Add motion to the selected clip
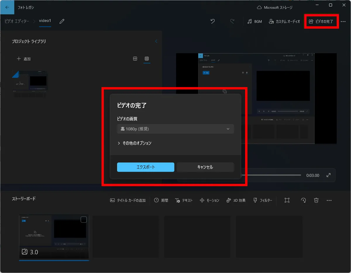Viewport: 351px width, 273px height. click(209, 200)
